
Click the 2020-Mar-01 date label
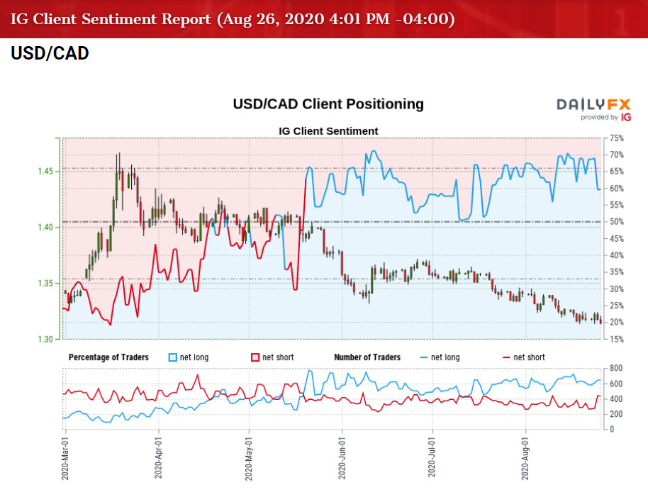pyautogui.click(x=65, y=459)
